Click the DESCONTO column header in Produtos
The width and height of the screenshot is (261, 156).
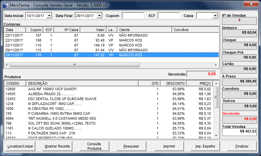[174, 83]
